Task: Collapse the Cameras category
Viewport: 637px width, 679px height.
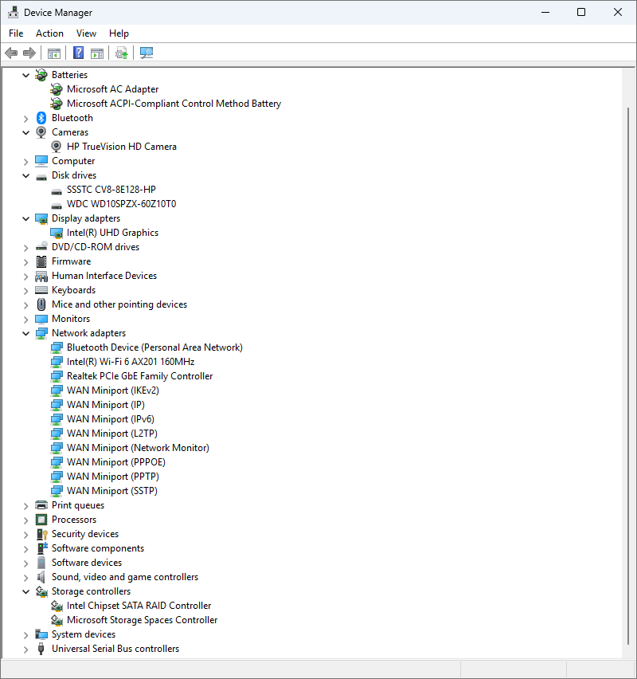Action: click(x=26, y=132)
